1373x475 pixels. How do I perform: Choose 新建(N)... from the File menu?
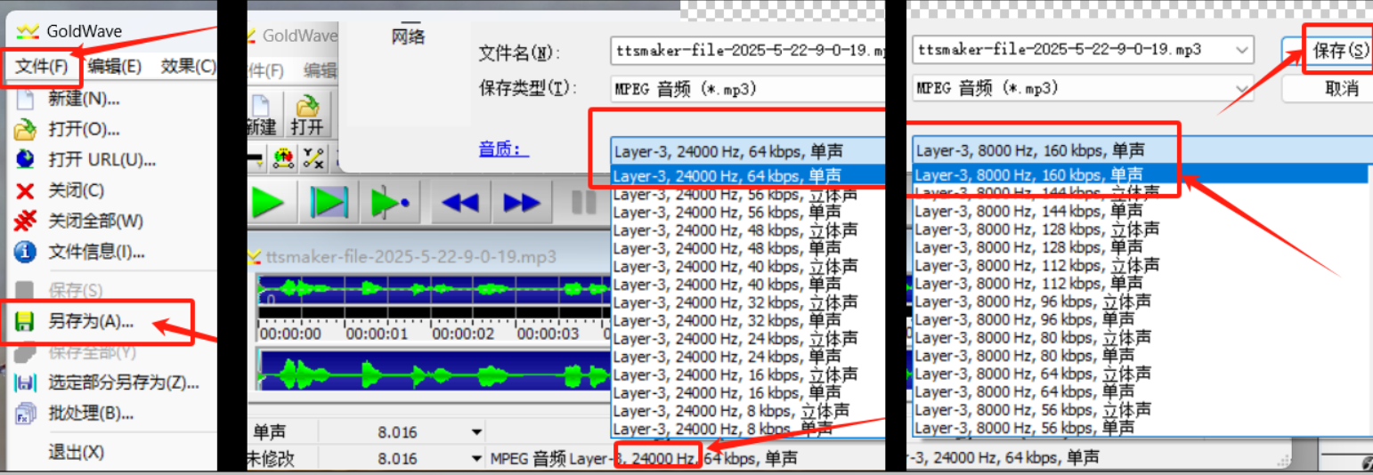(84, 99)
